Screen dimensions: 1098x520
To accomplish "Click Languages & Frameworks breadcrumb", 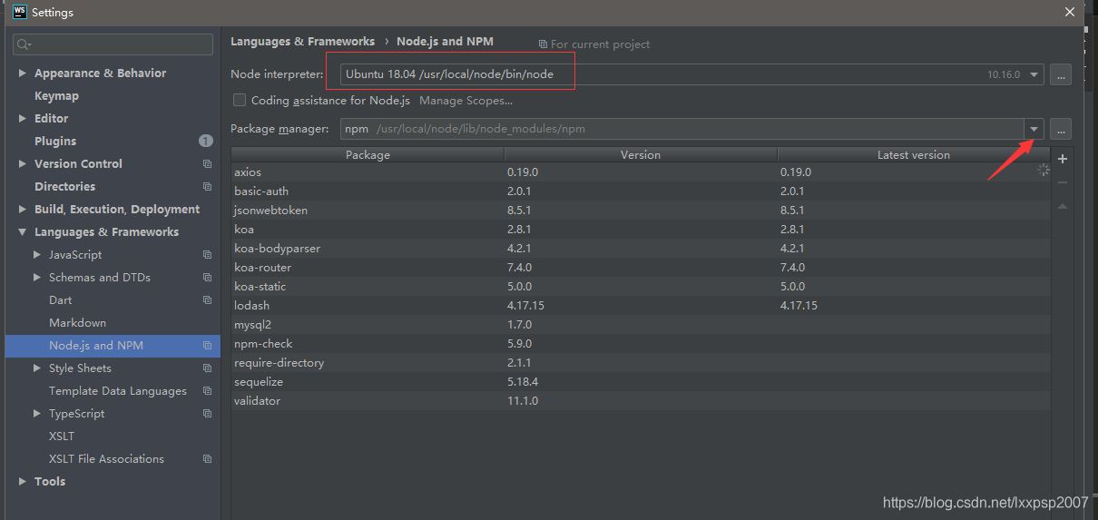I will click(x=302, y=42).
